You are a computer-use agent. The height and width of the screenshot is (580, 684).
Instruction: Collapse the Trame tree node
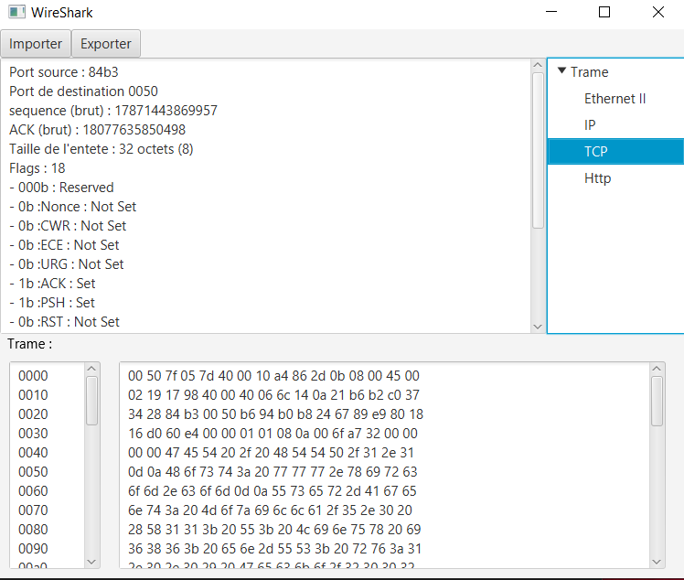(x=561, y=70)
